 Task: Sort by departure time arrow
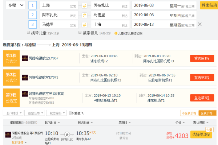point(58,123)
